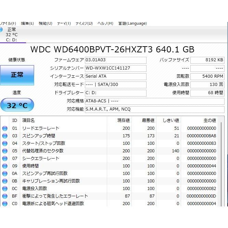Click the ID column header

pos(15,121)
